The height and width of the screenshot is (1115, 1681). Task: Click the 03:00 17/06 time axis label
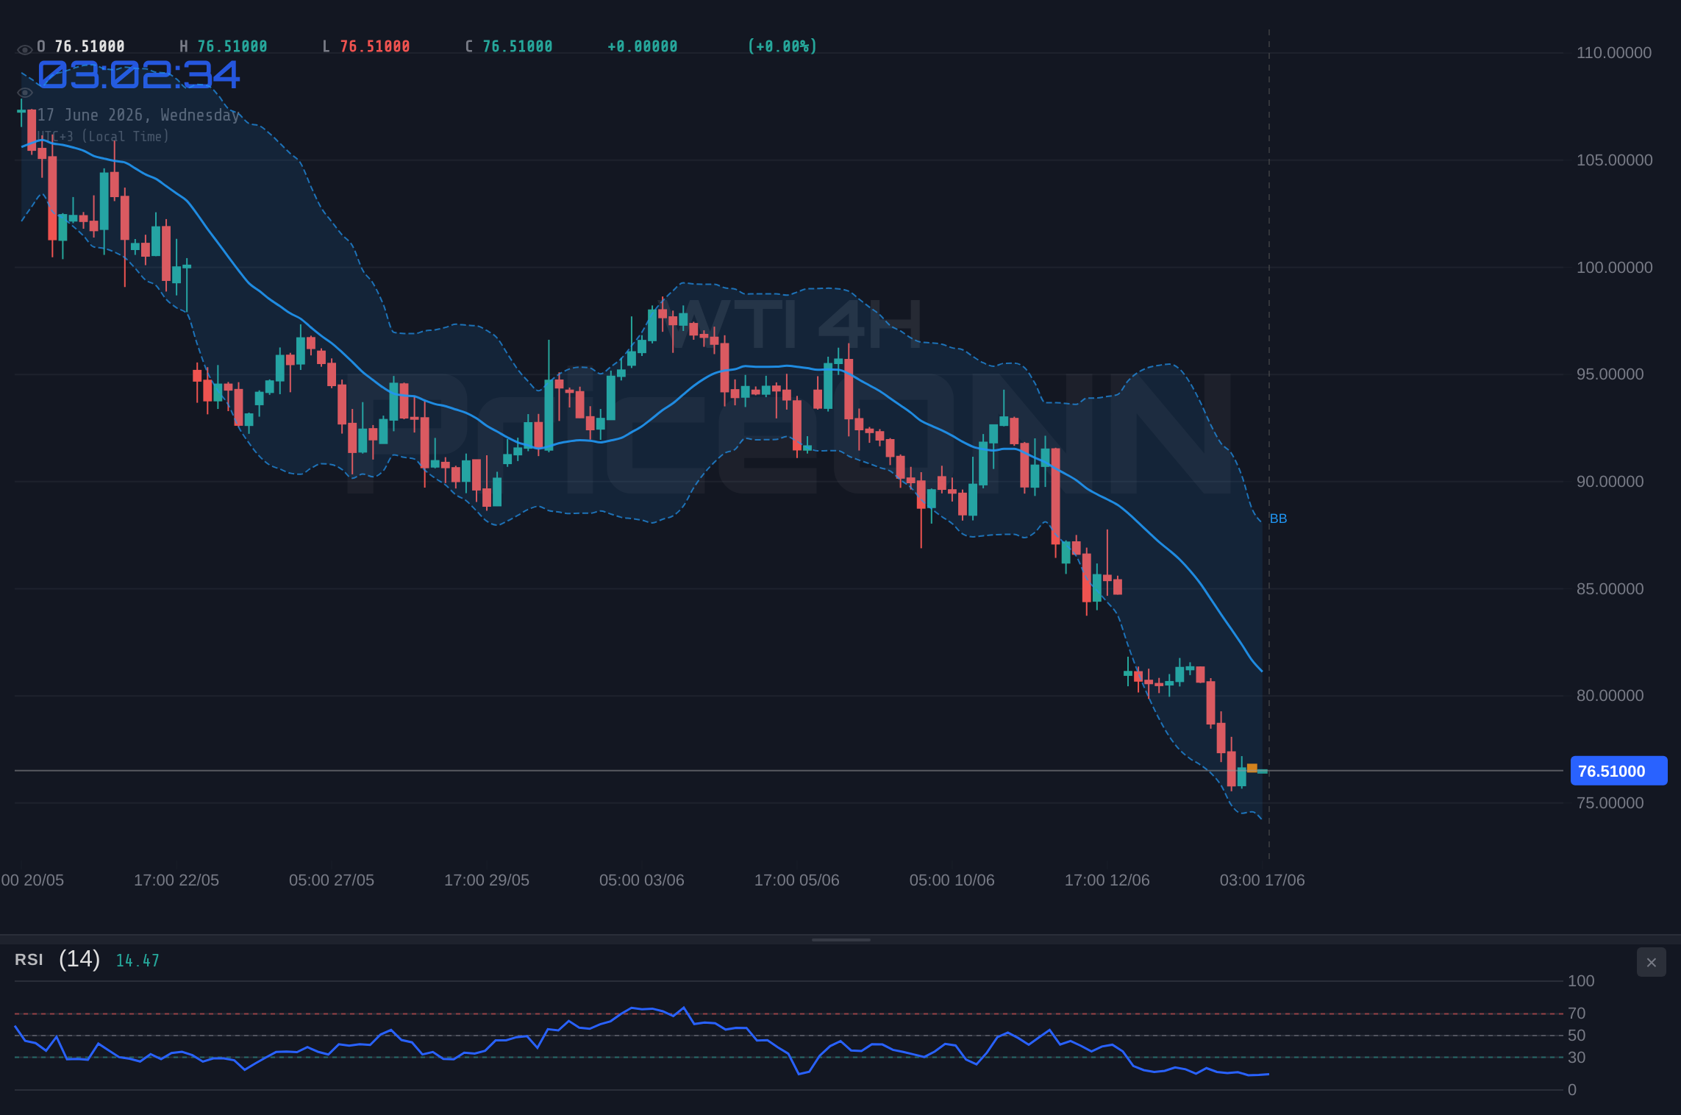pos(1263,880)
